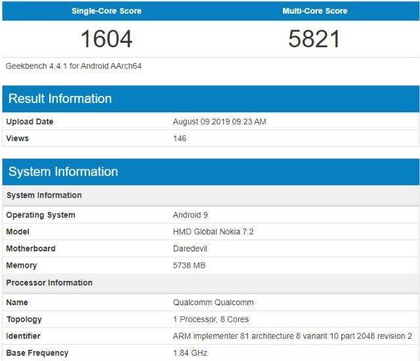Click the 1.84 GHz base frequency value
Image resolution: width=420 pixels, height=361 pixels.
190,353
